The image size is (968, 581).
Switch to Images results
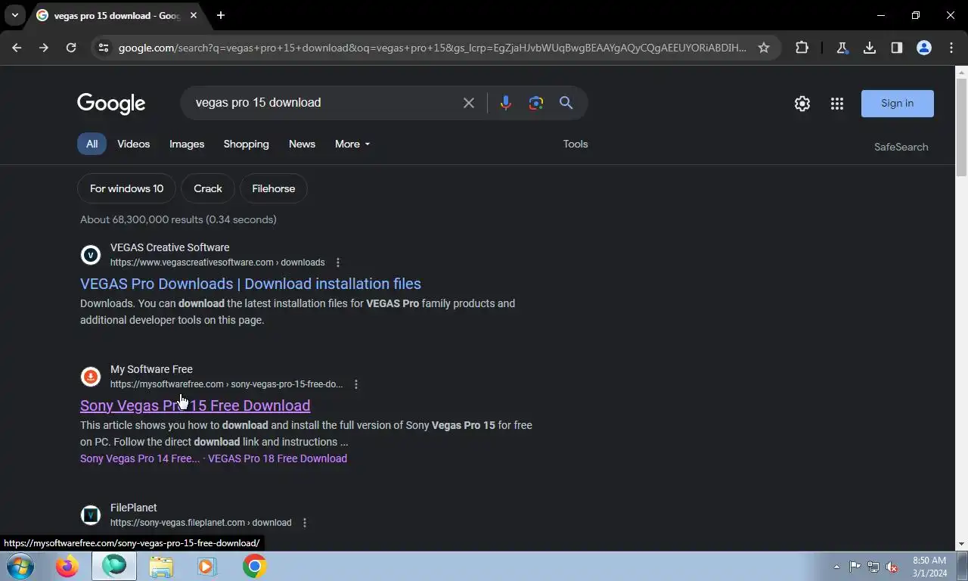coord(187,144)
